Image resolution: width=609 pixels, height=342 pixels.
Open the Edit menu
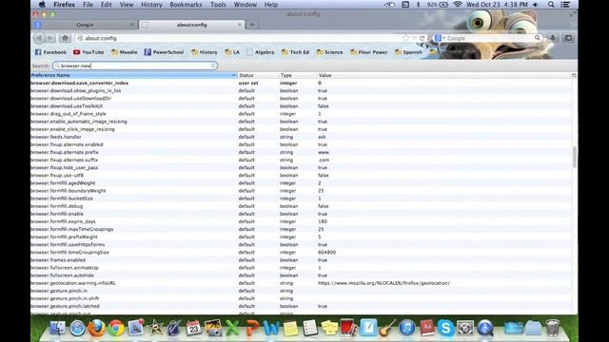pyautogui.click(x=106, y=5)
